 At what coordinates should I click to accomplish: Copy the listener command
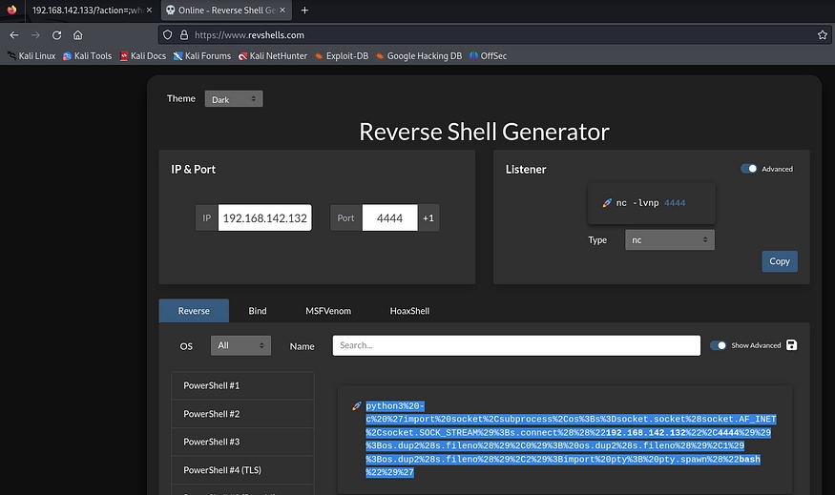(x=779, y=261)
